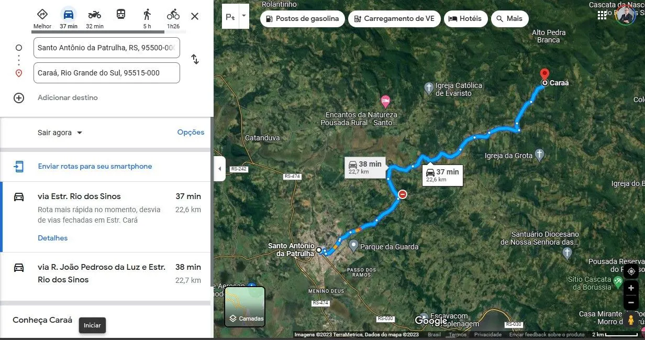Search Carregamento de VE nearby
The image size is (645, 340).
(x=394, y=18)
